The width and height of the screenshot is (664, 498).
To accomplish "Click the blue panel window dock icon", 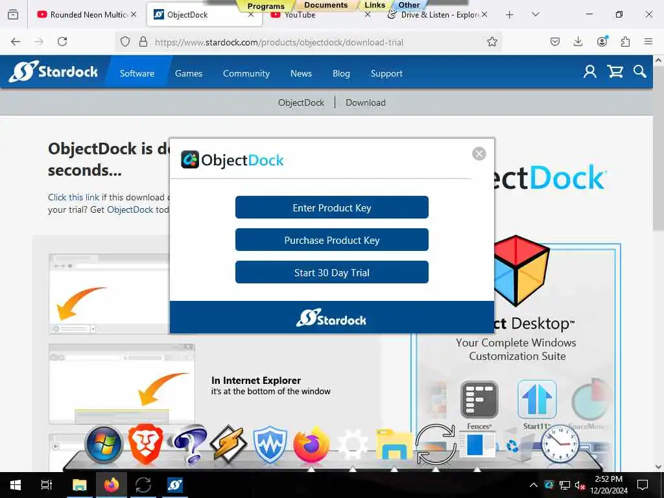I will (x=477, y=445).
